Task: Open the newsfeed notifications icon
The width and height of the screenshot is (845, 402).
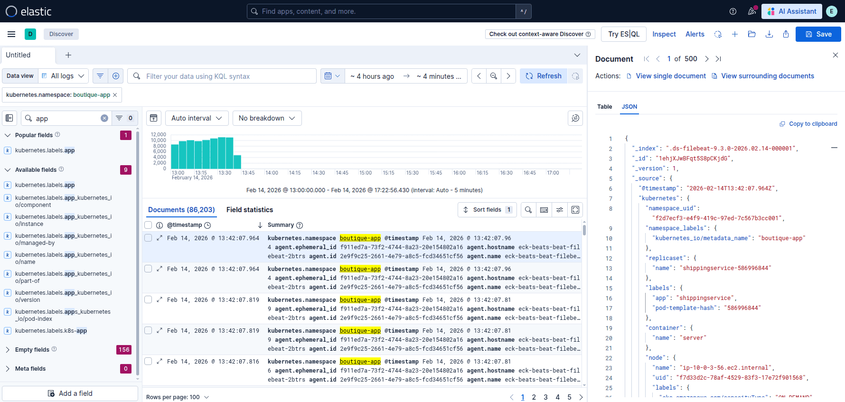Action: coord(752,11)
